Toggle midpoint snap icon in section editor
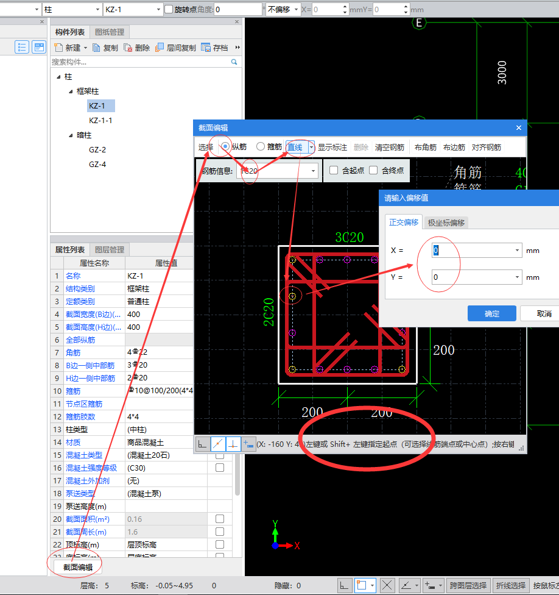This screenshot has height=595, width=559. 218,444
